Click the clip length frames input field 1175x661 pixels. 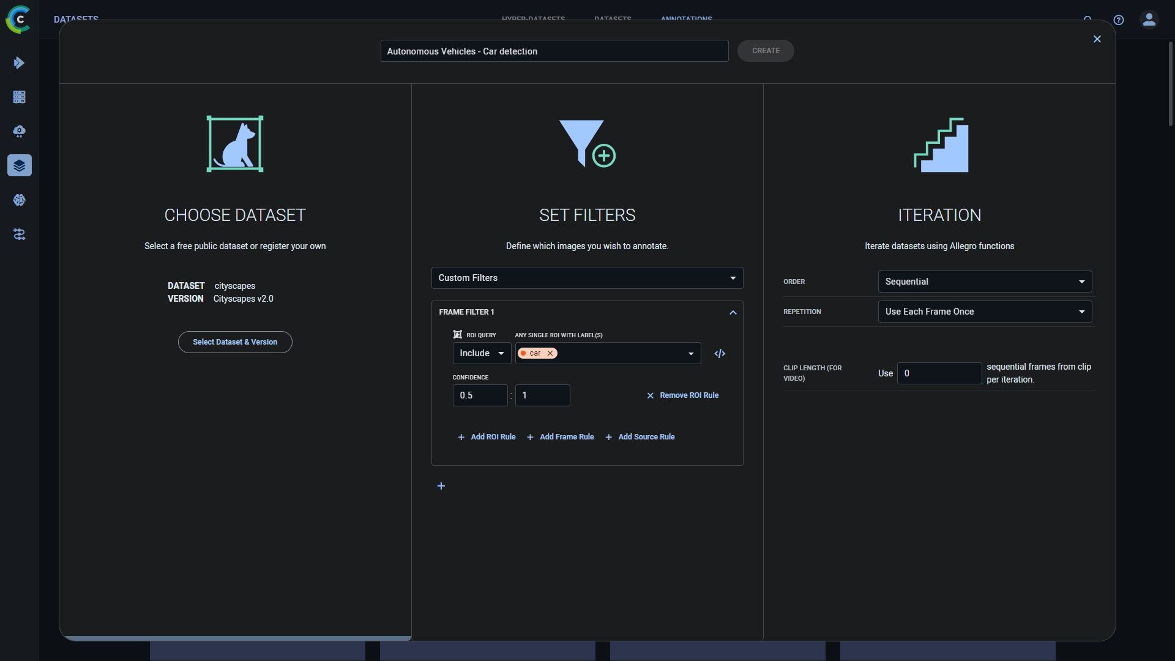tap(939, 373)
